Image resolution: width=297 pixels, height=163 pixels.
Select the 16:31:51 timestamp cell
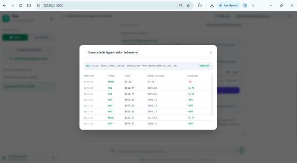point(88,112)
